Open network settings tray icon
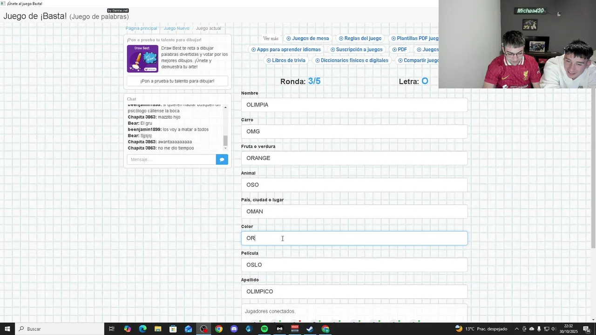This screenshot has width=596, height=335. point(547,329)
